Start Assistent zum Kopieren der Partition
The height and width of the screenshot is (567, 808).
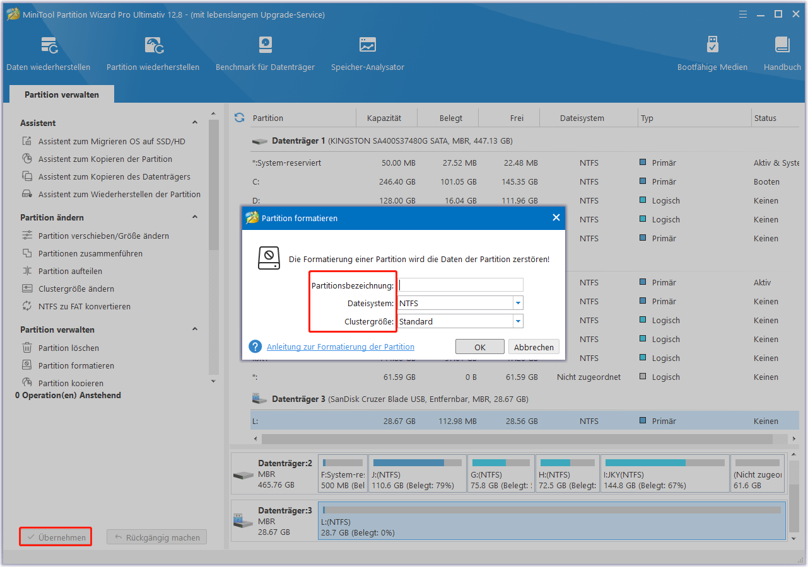[x=105, y=159]
